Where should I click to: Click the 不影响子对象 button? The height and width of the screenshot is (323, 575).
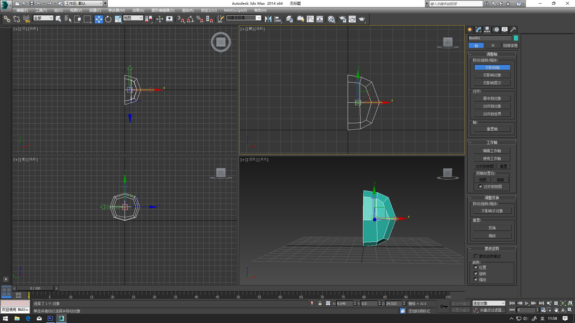492,211
